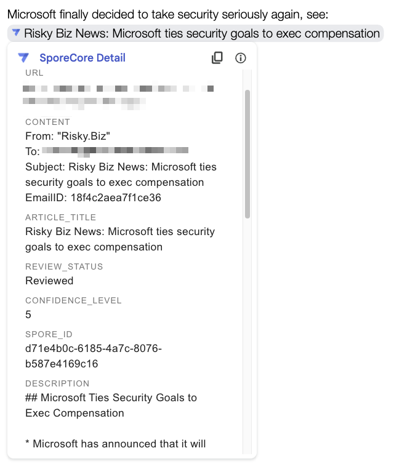The image size is (394, 472).
Task: Click the SporeCore logo beside the Detail title
Action: (23, 58)
